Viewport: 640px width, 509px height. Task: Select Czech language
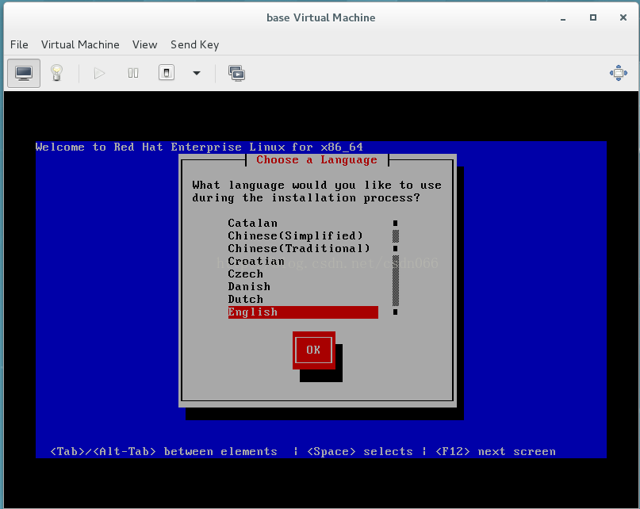coord(303,274)
